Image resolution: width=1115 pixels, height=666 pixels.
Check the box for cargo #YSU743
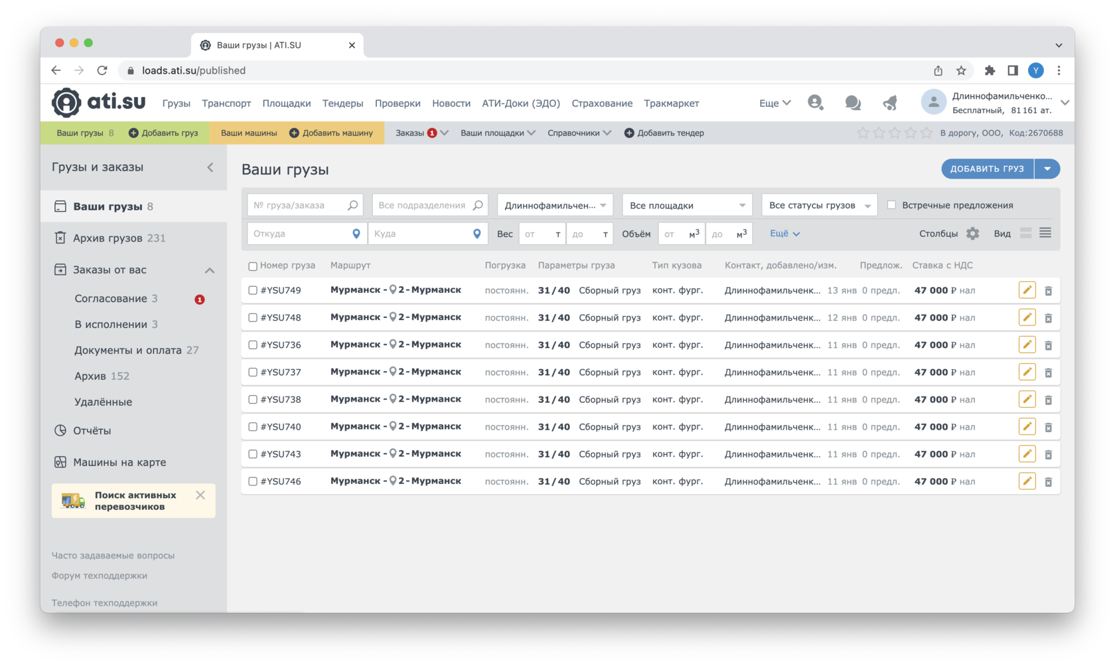[253, 454]
